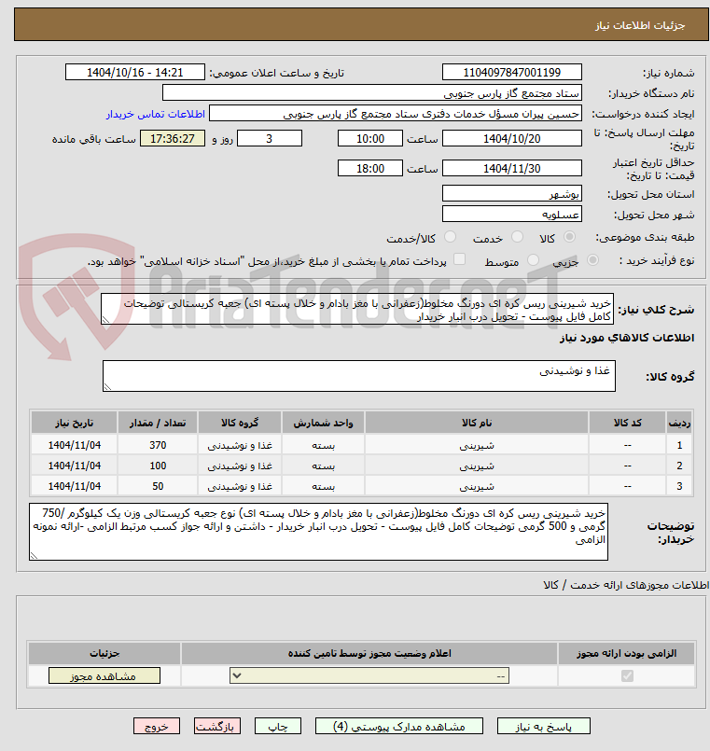Toggle الزامی بودن ارائه مجوز checkbox

(x=627, y=675)
